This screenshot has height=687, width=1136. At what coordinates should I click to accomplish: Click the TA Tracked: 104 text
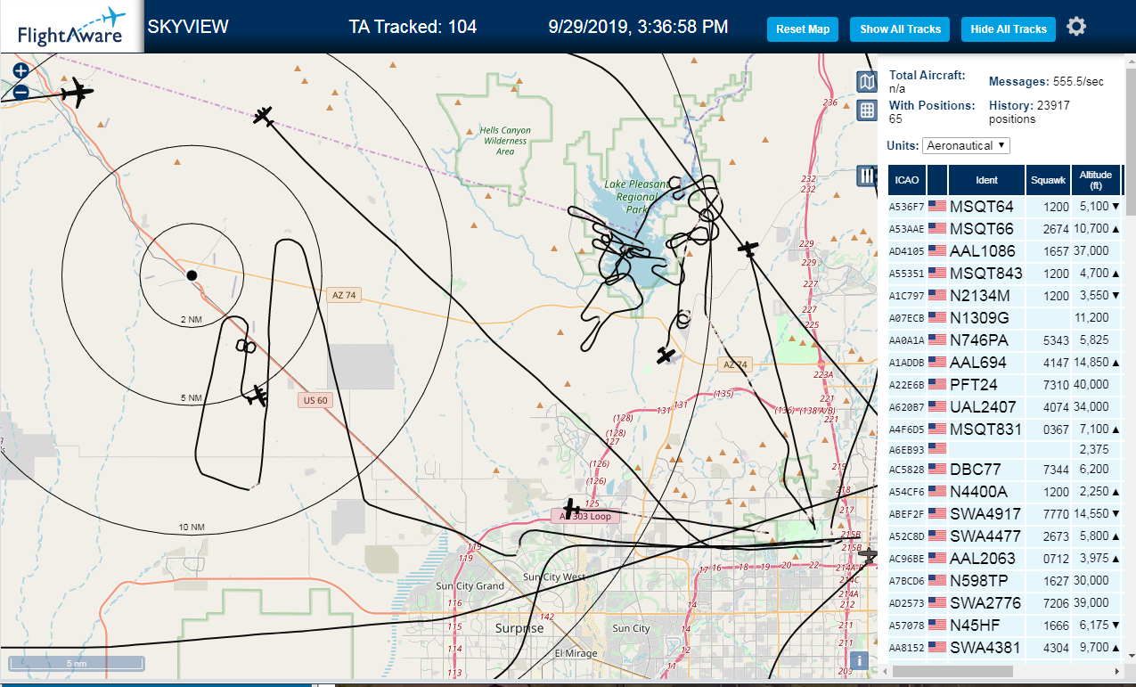point(413,27)
